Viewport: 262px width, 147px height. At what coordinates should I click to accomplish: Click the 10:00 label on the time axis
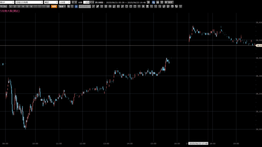[x=35, y=143]
